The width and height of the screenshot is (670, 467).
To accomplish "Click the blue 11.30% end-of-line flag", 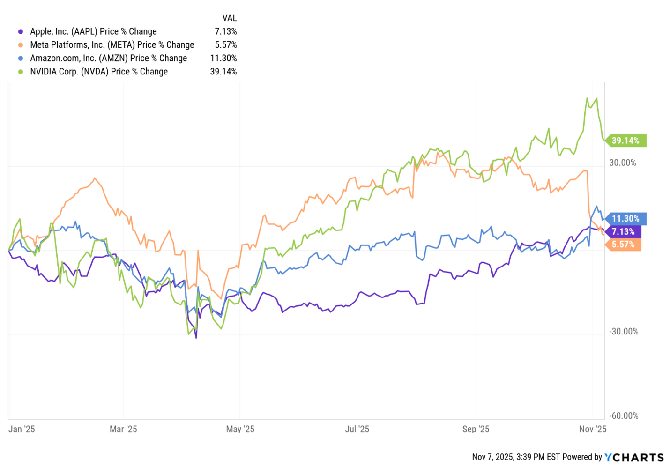I will (626, 219).
